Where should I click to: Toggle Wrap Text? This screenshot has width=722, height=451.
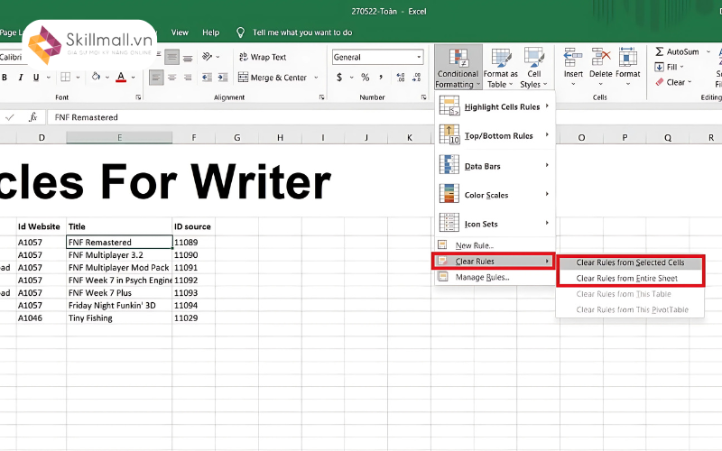click(x=263, y=57)
